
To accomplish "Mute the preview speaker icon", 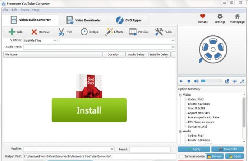I will point(196,81).
